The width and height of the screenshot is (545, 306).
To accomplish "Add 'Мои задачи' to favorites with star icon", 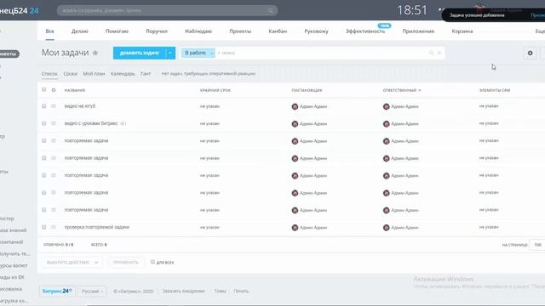I will coord(95,53).
